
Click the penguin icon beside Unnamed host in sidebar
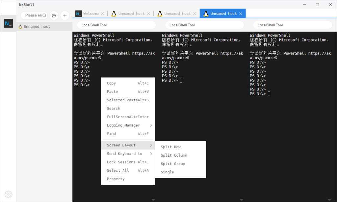tap(20, 26)
